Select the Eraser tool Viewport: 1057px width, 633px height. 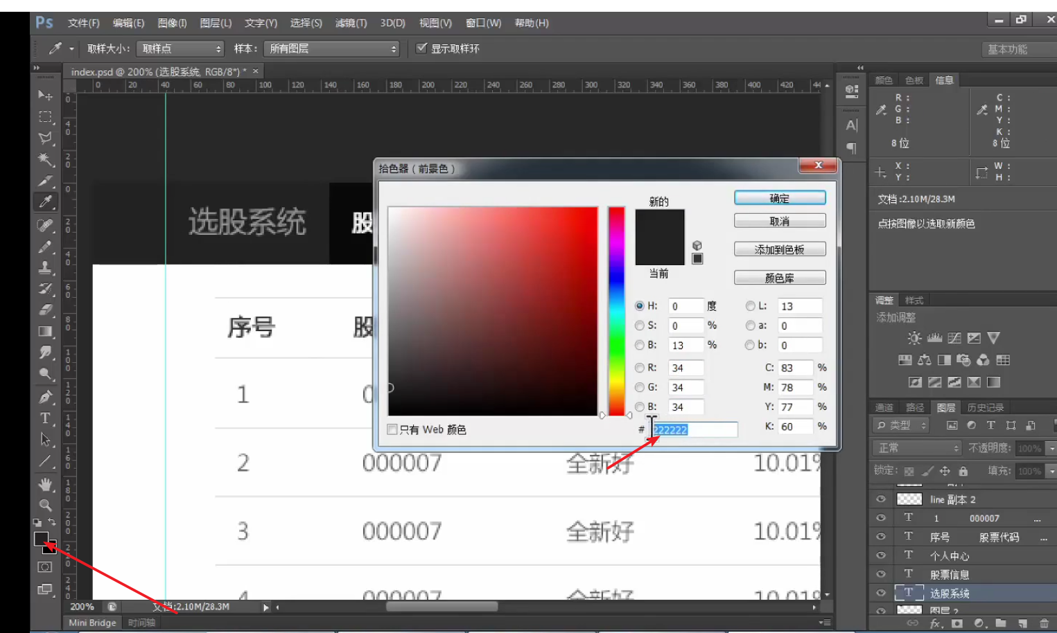pyautogui.click(x=45, y=310)
